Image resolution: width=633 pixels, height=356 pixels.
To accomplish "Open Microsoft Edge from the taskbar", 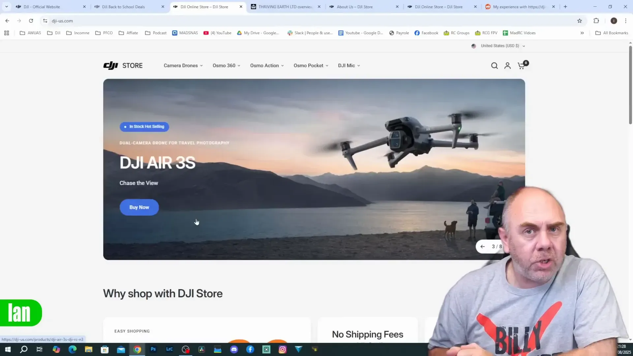I will click(x=73, y=349).
